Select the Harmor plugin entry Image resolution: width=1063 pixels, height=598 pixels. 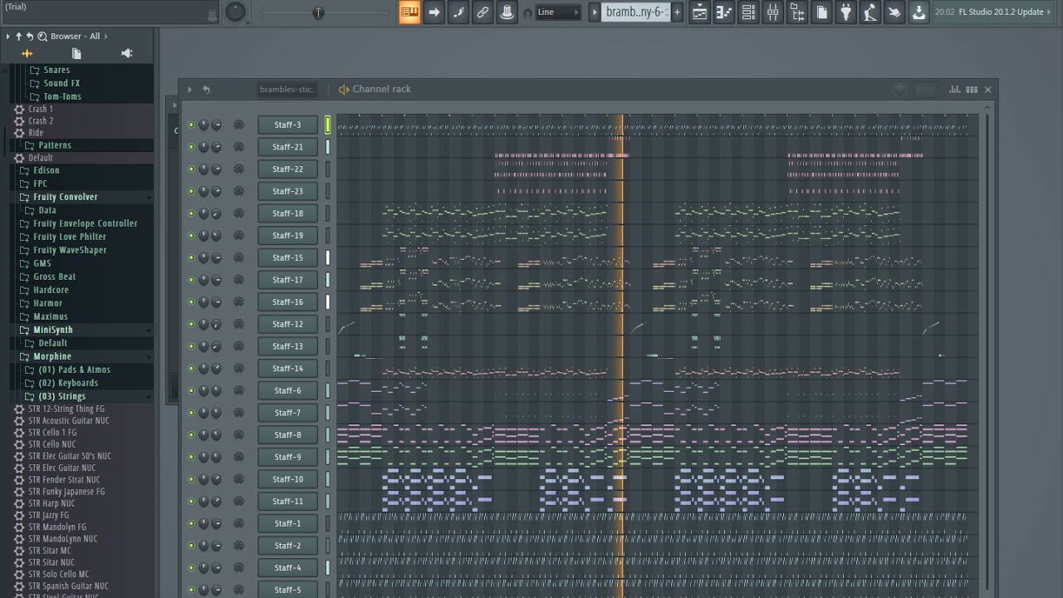[47, 303]
